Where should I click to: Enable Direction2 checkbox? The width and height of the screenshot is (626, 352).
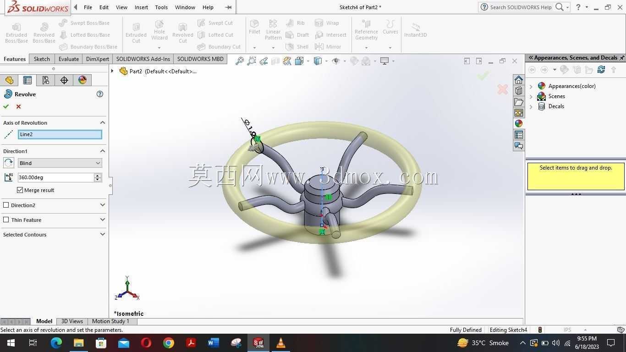6,205
